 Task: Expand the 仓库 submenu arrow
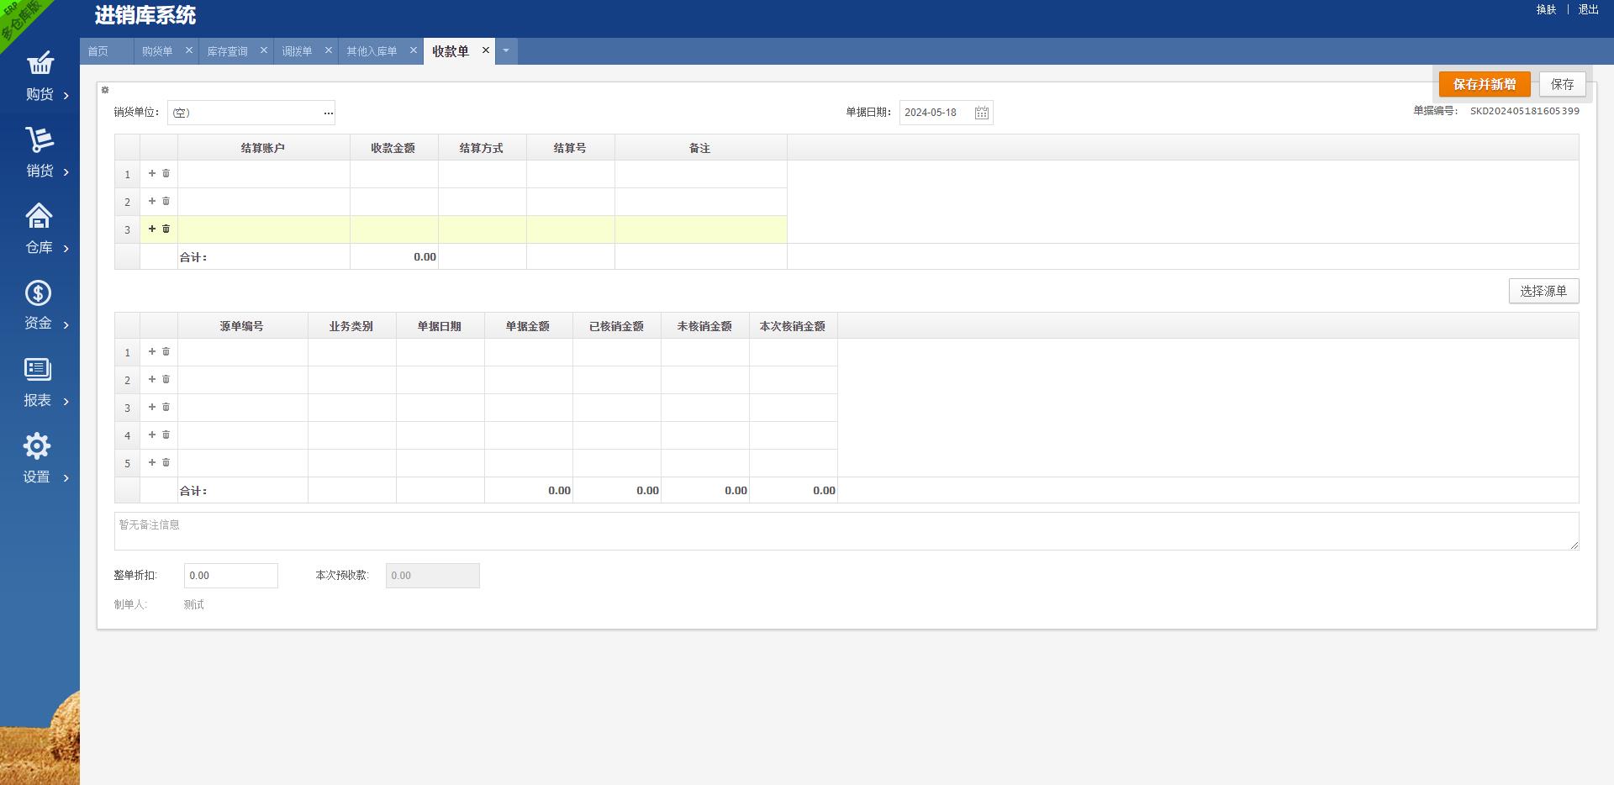pyautogui.click(x=66, y=249)
